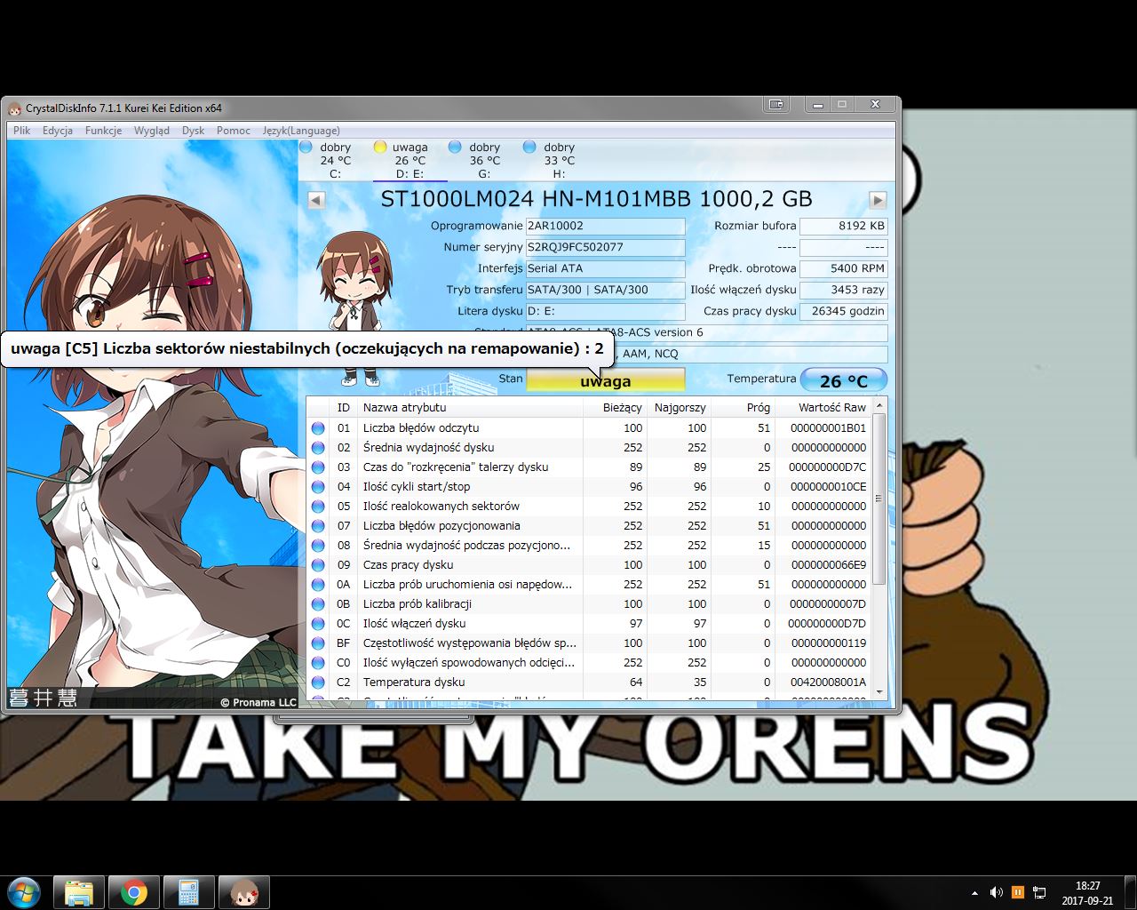Sort by Bieżący column header

(x=615, y=407)
